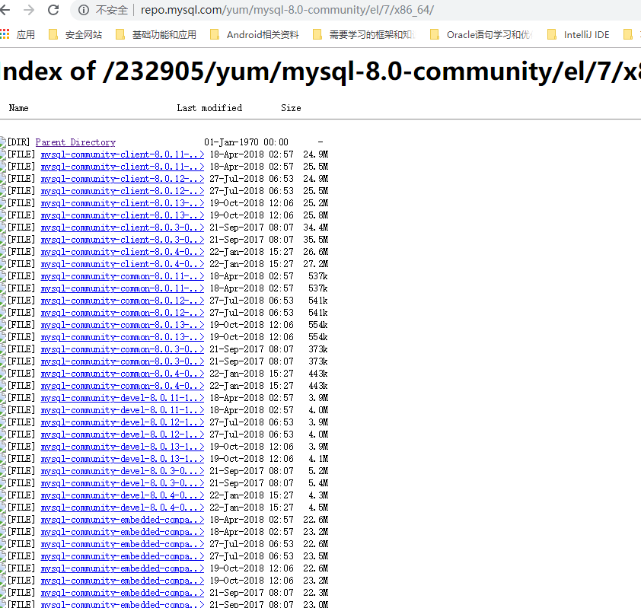Download embedded-compa file dated 19-Oct-2018, 22.6M
This screenshot has width=641, height=608.
tap(123, 568)
